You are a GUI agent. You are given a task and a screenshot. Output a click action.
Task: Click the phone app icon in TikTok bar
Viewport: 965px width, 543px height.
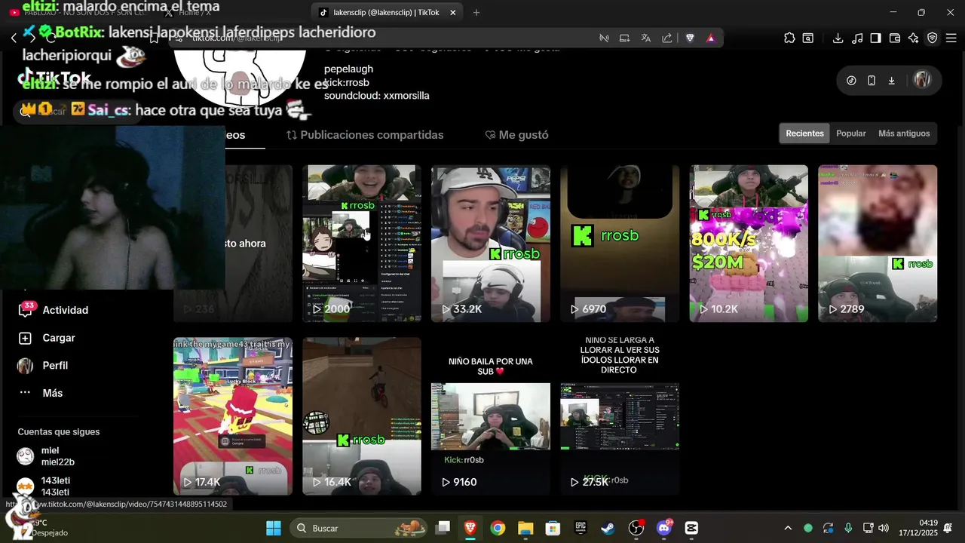pos(872,81)
